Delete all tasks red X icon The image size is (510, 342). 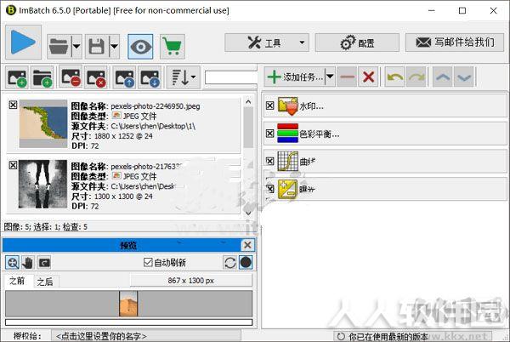coord(368,77)
